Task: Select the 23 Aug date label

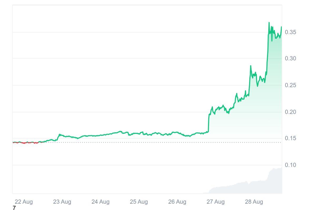Action: (x=62, y=202)
